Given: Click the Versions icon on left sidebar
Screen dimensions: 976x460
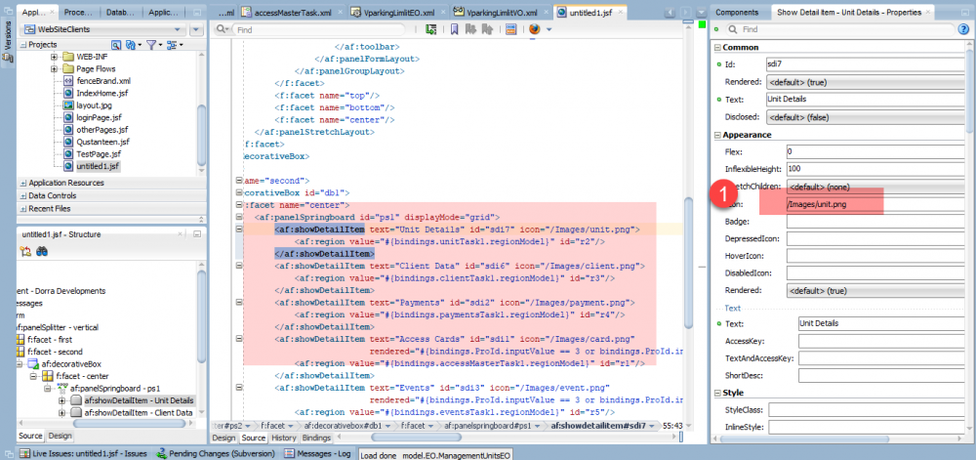Looking at the screenshot, I should 8,39.
